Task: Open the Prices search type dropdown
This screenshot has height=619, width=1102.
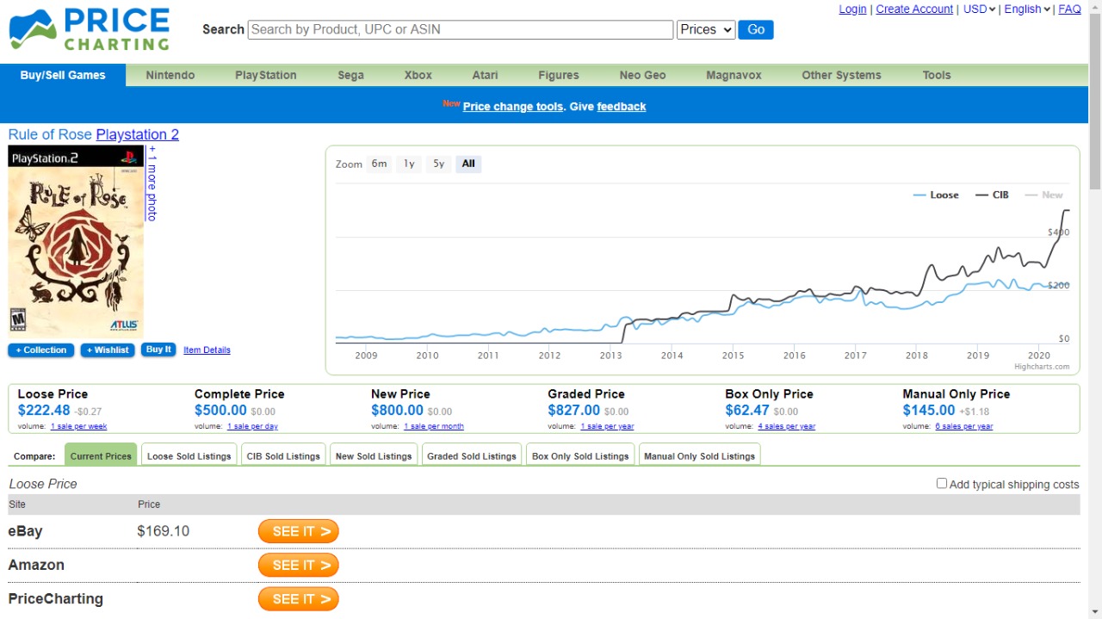Action: (x=706, y=29)
